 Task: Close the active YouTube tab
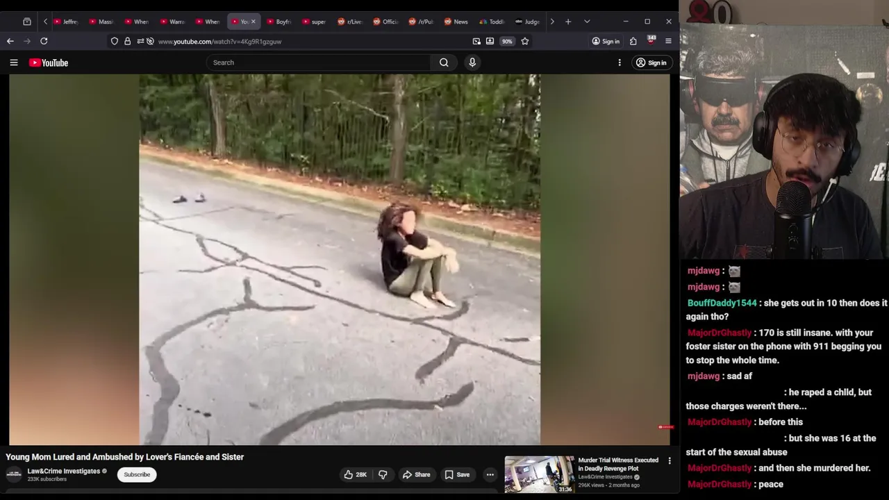[x=253, y=22]
